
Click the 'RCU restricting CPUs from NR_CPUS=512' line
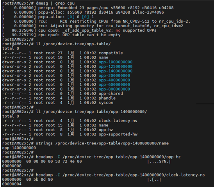(96, 21)
